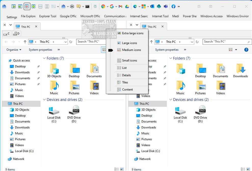252x171 pixels.
Task: Switch left pane to details view in status bar
Action: (116, 169)
